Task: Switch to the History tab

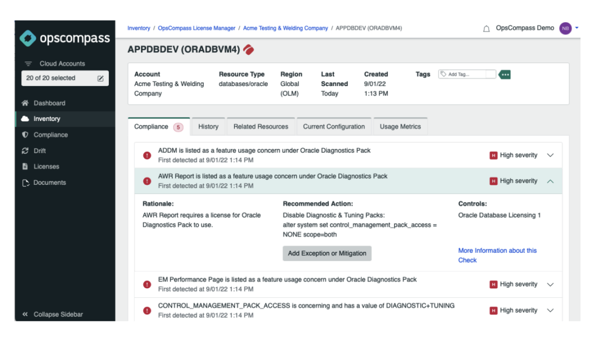Action: pyautogui.click(x=208, y=126)
